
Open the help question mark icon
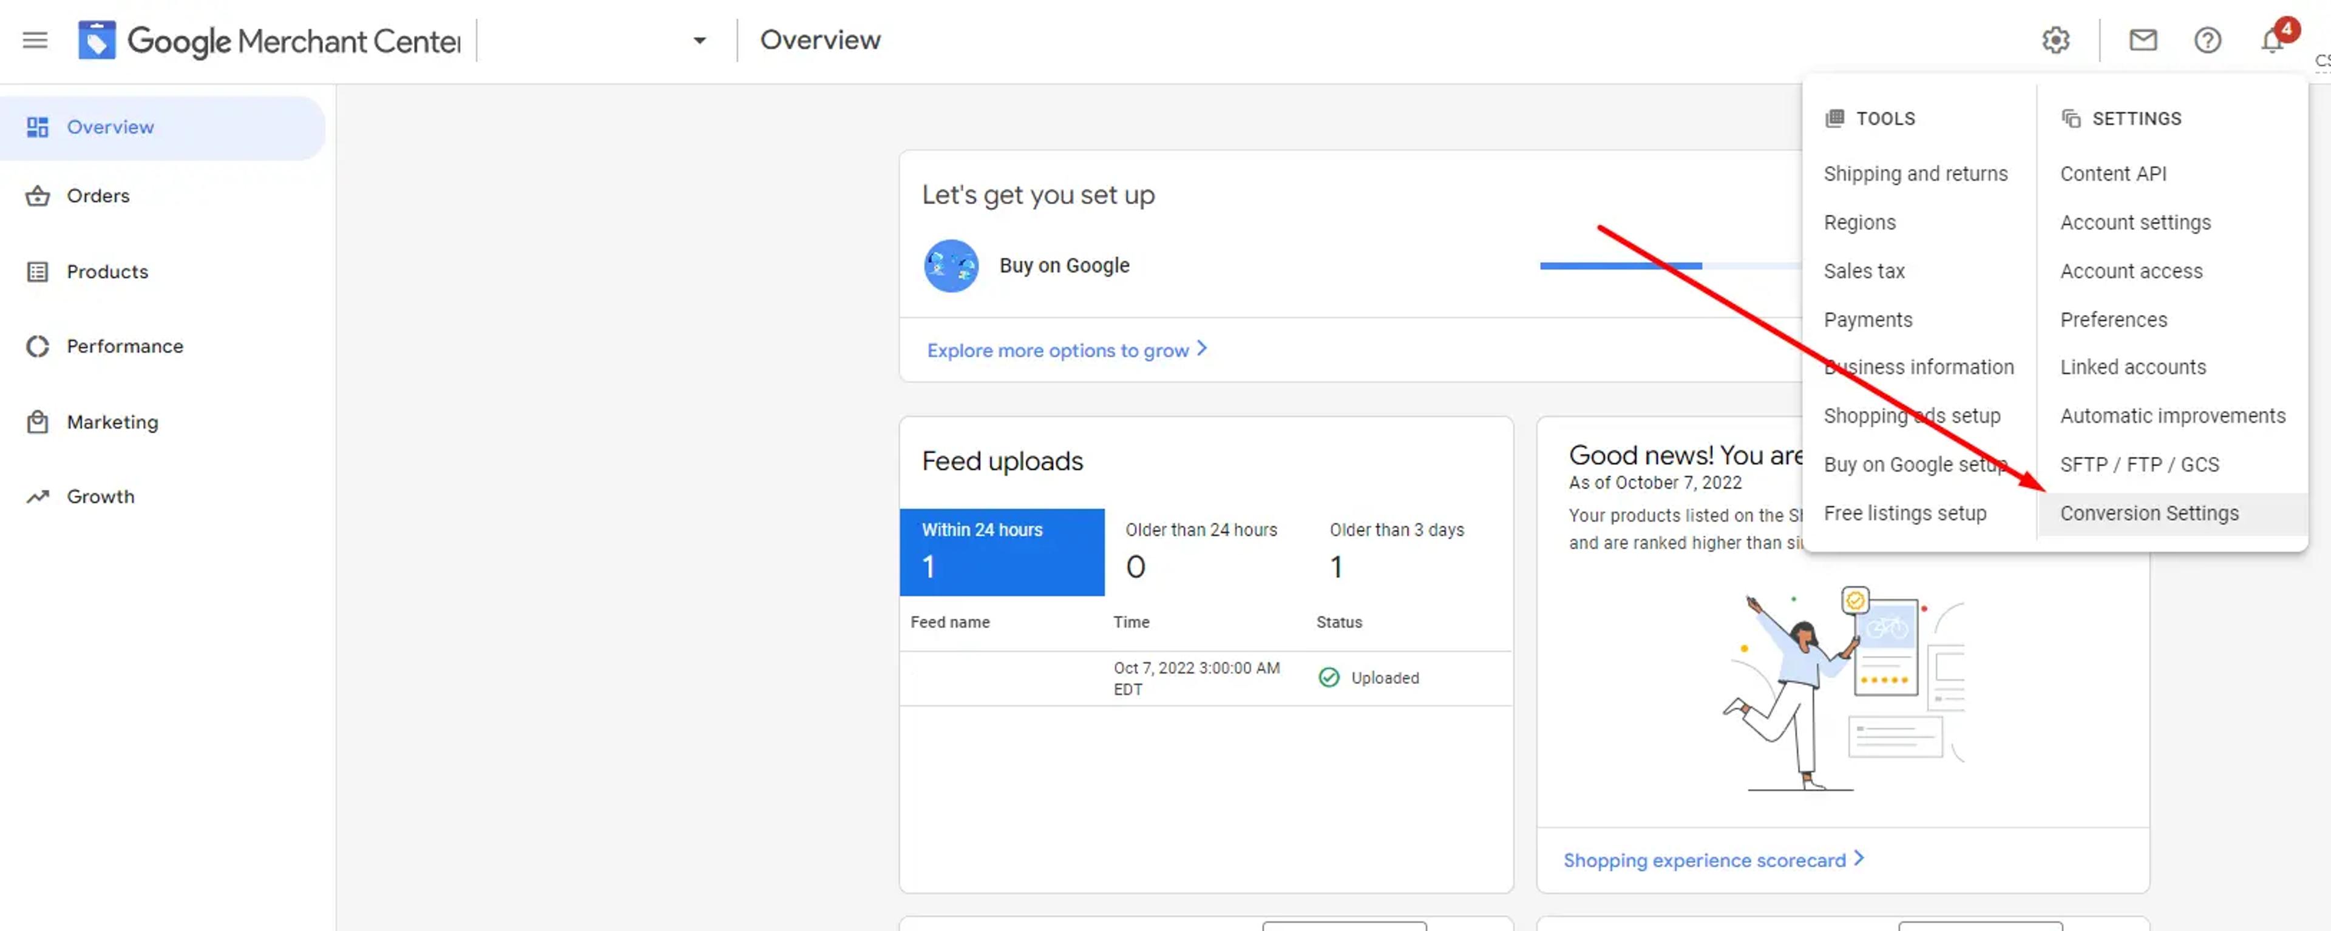[x=2207, y=40]
